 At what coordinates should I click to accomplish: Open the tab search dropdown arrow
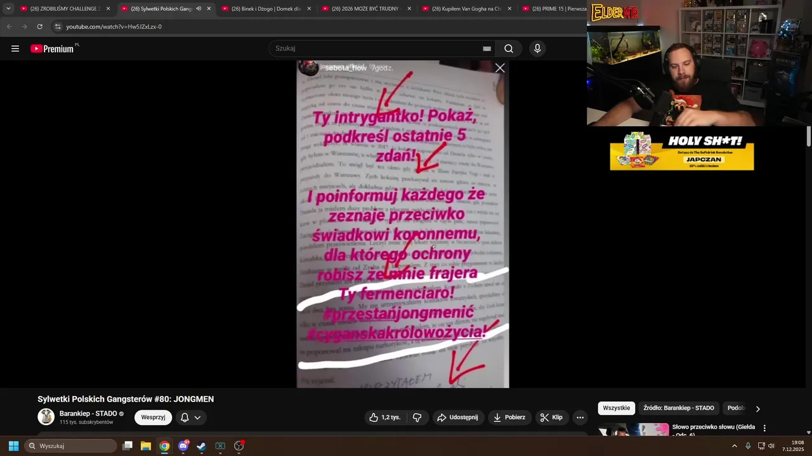8,9
